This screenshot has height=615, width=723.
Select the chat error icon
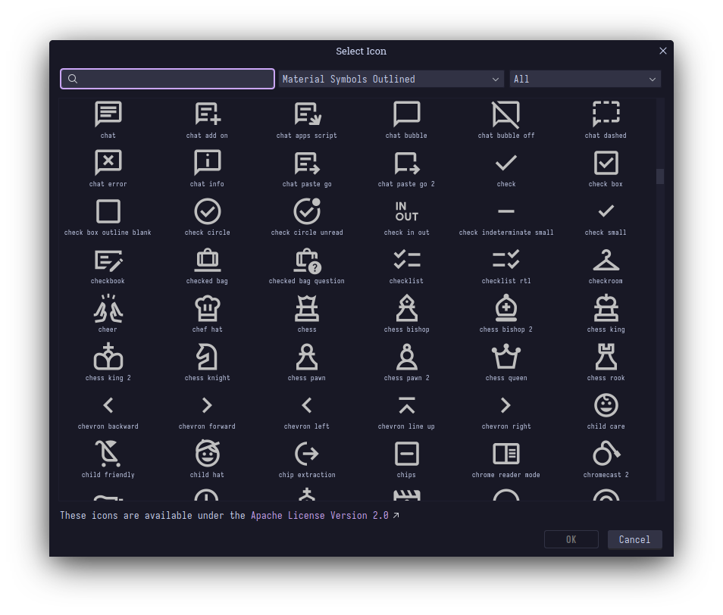tap(108, 163)
